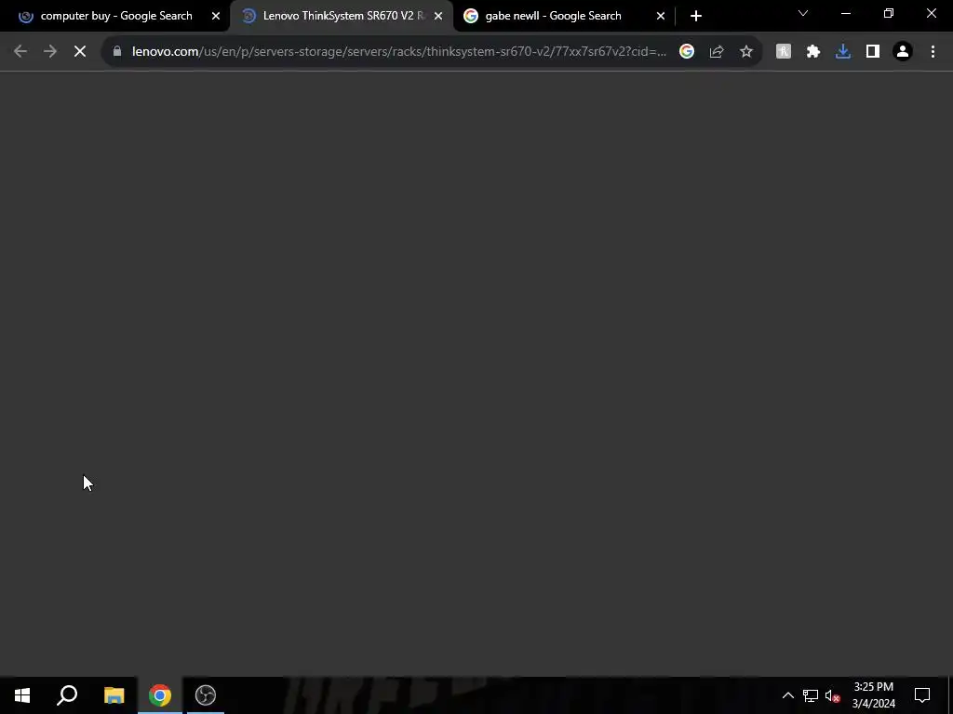Open the clock showing 3:25 PM
Viewport: 953px width, 714px height.
pos(873,695)
